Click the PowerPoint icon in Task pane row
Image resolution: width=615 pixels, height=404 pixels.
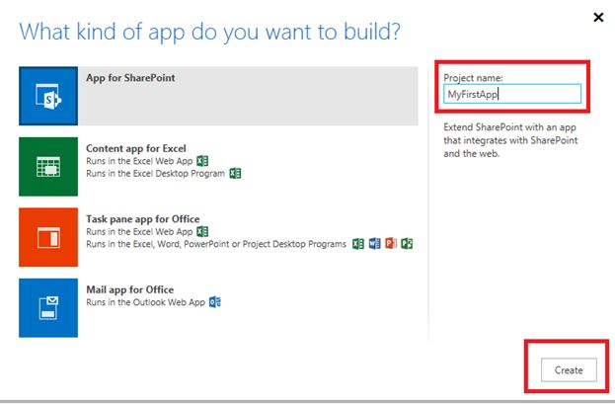click(390, 244)
